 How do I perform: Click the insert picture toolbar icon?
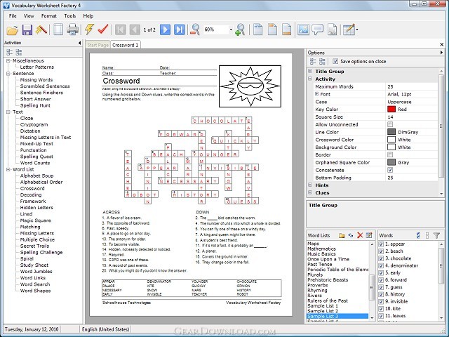(303, 29)
